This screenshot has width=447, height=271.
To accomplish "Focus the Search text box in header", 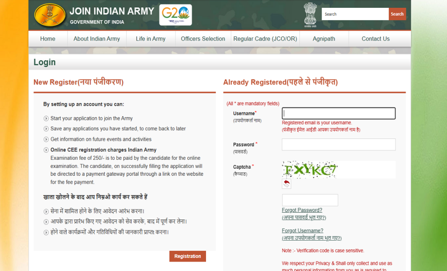I will (x=355, y=14).
